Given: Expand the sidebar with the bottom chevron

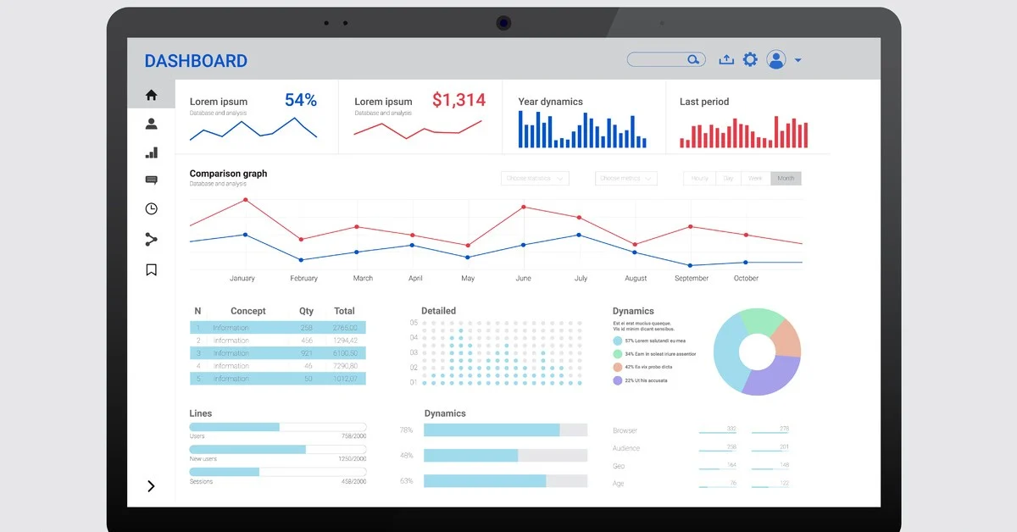Looking at the screenshot, I should (x=151, y=486).
